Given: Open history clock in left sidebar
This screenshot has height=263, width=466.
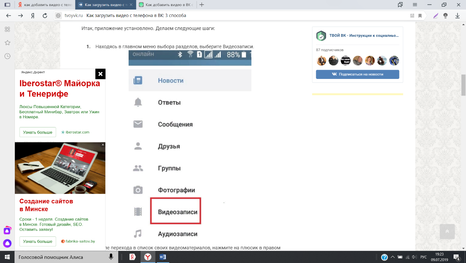Looking at the screenshot, I should pyautogui.click(x=7, y=56).
